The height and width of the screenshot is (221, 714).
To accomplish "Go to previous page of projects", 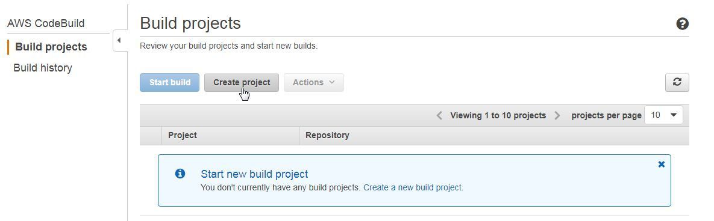I will (439, 115).
